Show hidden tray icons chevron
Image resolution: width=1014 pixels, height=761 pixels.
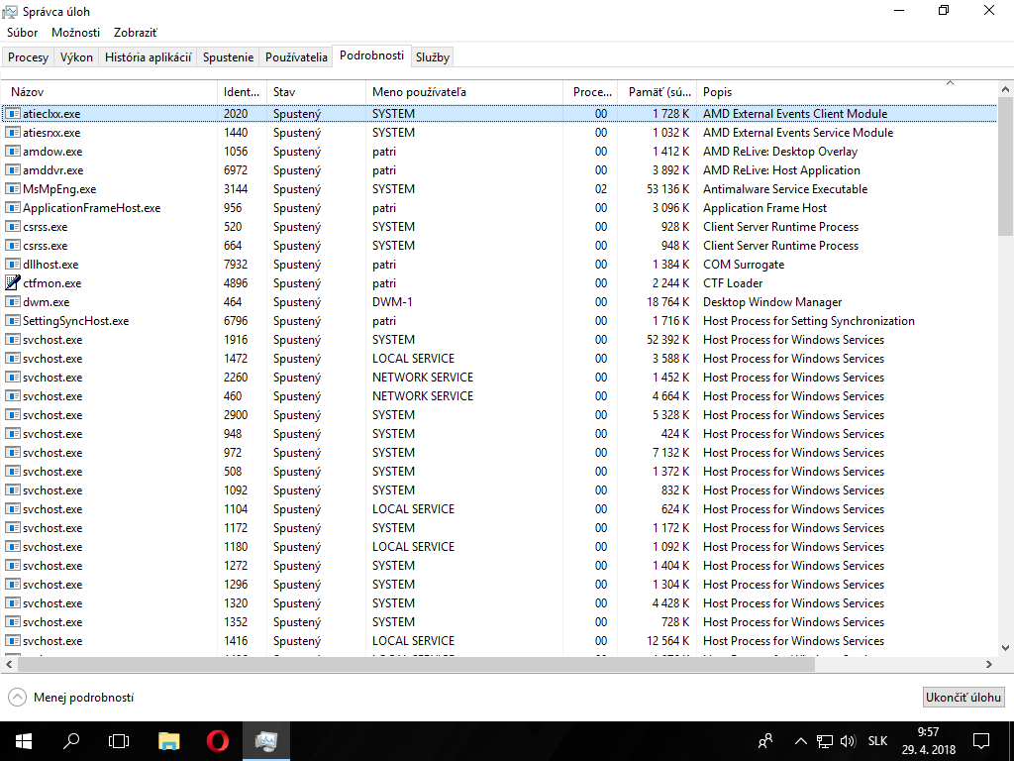click(800, 741)
